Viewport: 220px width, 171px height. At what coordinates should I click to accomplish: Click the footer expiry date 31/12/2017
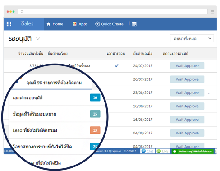point(130,151)
